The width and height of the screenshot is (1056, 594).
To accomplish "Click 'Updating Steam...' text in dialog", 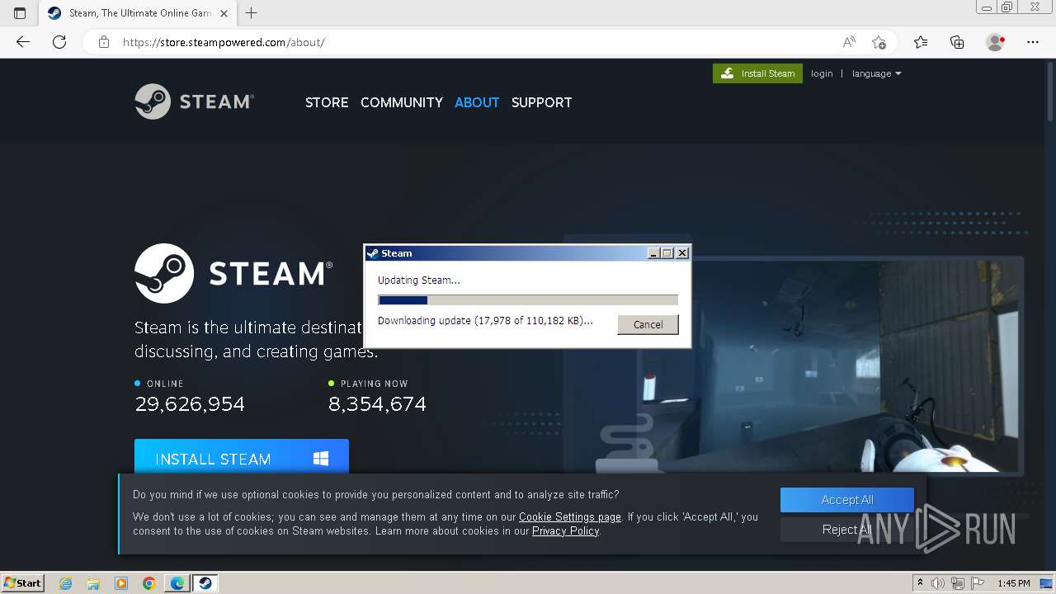I will click(419, 280).
